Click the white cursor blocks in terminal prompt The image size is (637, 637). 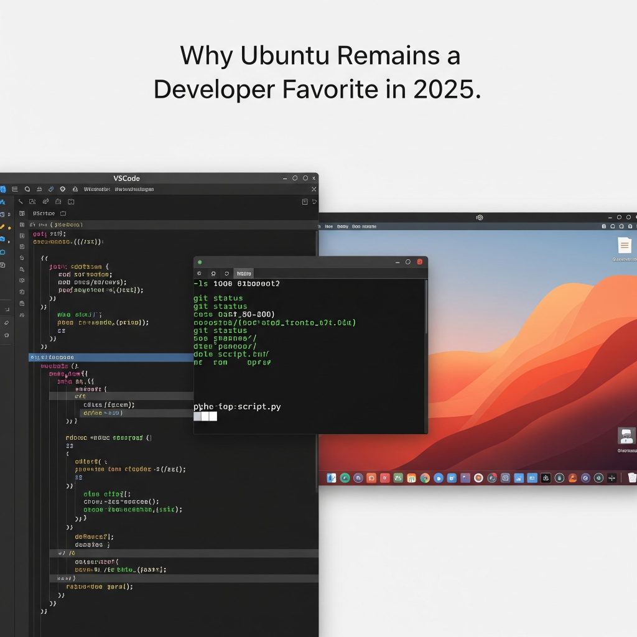coord(205,416)
